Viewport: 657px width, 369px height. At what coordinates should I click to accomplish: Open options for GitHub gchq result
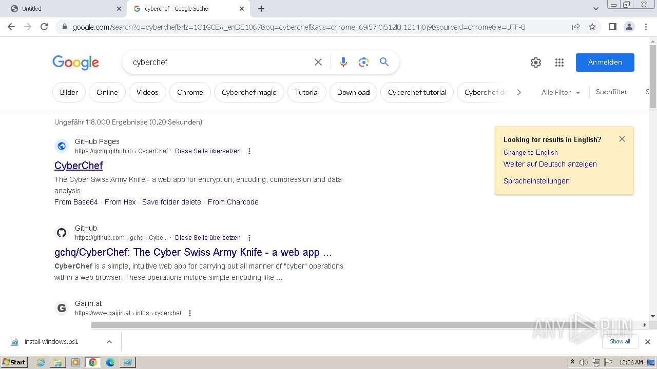coord(249,238)
